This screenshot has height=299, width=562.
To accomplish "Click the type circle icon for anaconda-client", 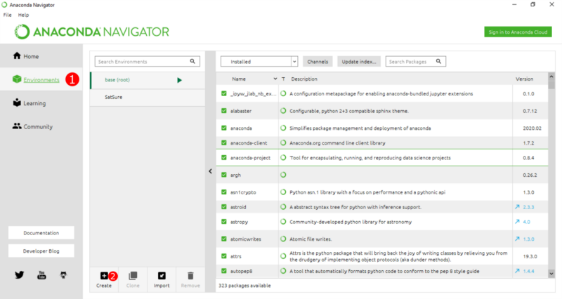I will tap(283, 142).
